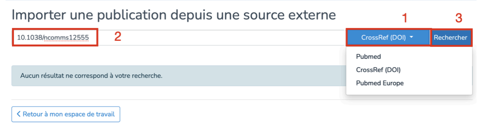477x136 pixels.
Task: Choose CrossRef (DOI) in the open dropdown list
Action: pos(378,70)
